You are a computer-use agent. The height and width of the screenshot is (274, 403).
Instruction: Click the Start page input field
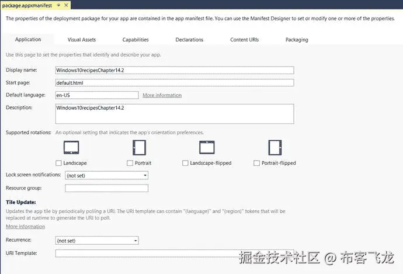click(175, 83)
